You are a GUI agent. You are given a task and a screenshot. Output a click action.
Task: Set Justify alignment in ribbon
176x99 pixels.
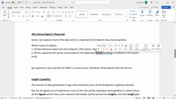(57, 16)
